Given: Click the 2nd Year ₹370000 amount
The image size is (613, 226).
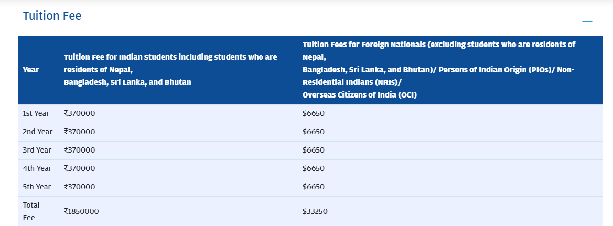Looking at the screenshot, I should click(x=80, y=132).
